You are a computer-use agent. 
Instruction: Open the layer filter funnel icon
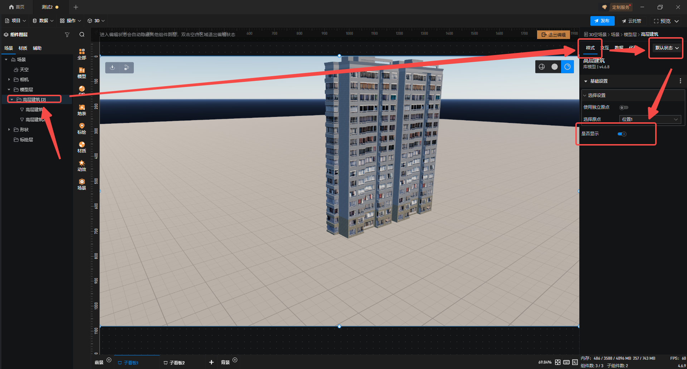(x=67, y=35)
